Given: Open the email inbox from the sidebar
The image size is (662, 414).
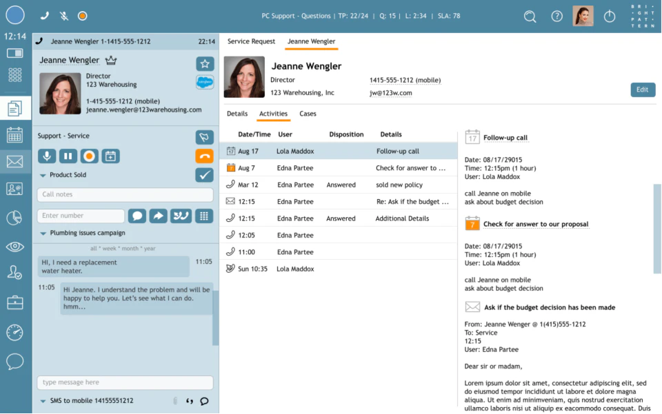Looking at the screenshot, I should (x=14, y=161).
